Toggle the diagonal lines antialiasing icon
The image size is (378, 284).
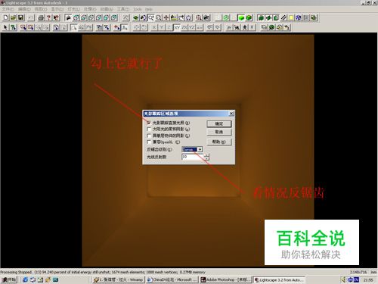(x=283, y=17)
